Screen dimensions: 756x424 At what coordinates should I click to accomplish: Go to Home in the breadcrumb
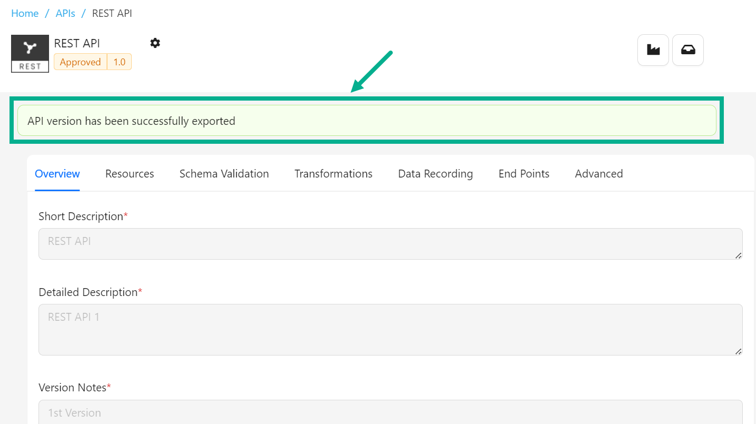(x=25, y=14)
